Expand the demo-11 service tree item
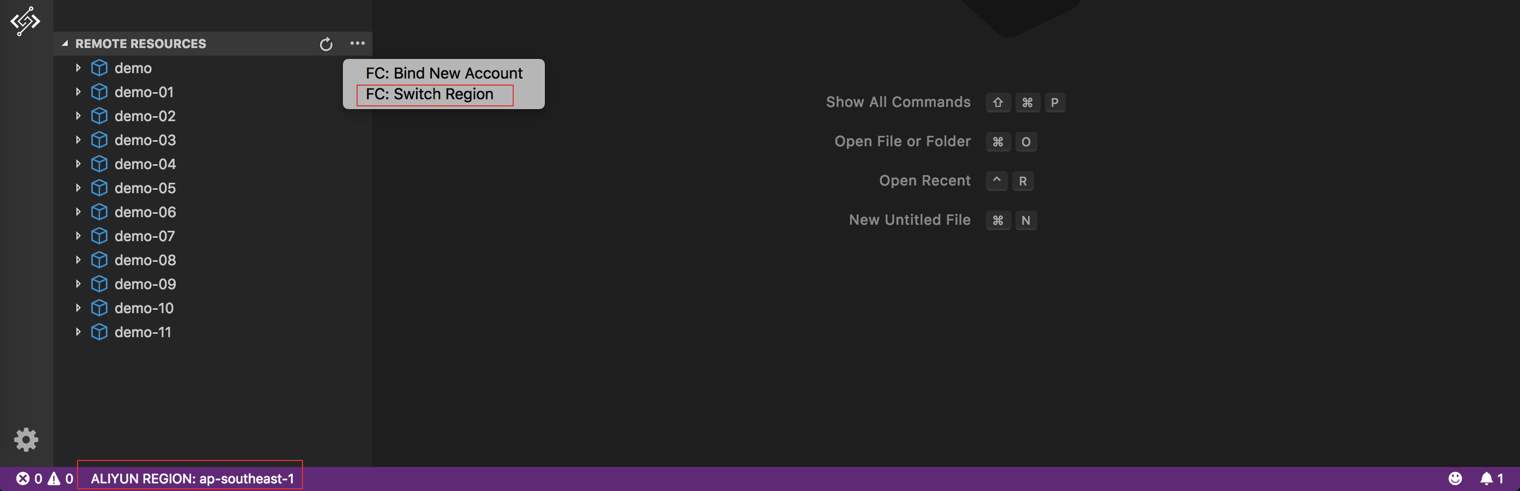Viewport: 1520px width, 491px height. click(x=79, y=332)
